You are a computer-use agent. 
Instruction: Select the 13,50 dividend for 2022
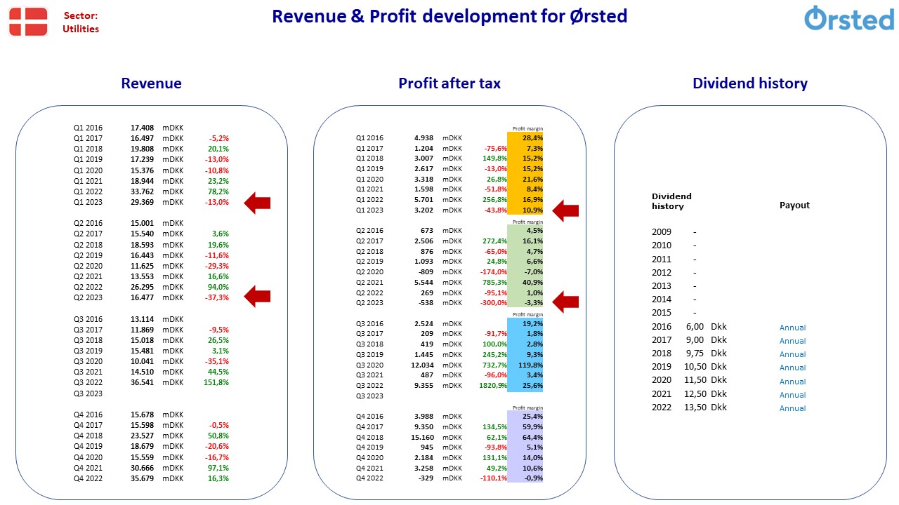pyautogui.click(x=695, y=408)
